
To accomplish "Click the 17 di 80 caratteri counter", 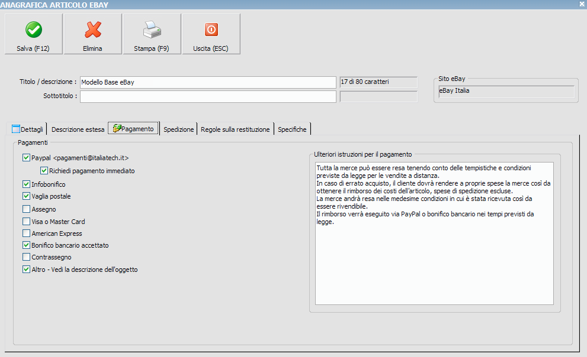I will (378, 82).
